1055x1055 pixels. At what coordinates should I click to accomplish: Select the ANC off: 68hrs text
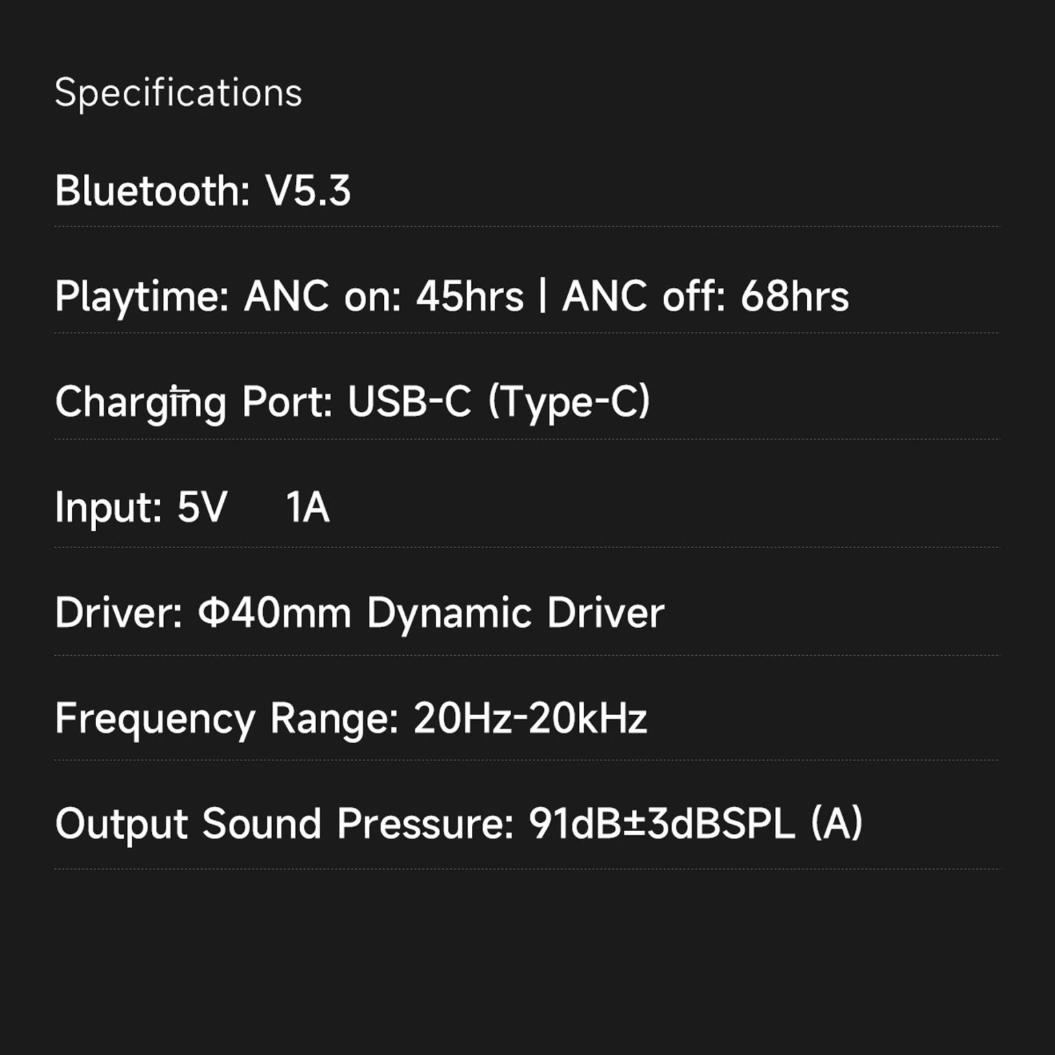coord(705,297)
